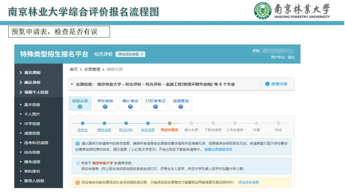Click 退出 to log out
Screen dimensions: 345x194
click(x=291, y=57)
